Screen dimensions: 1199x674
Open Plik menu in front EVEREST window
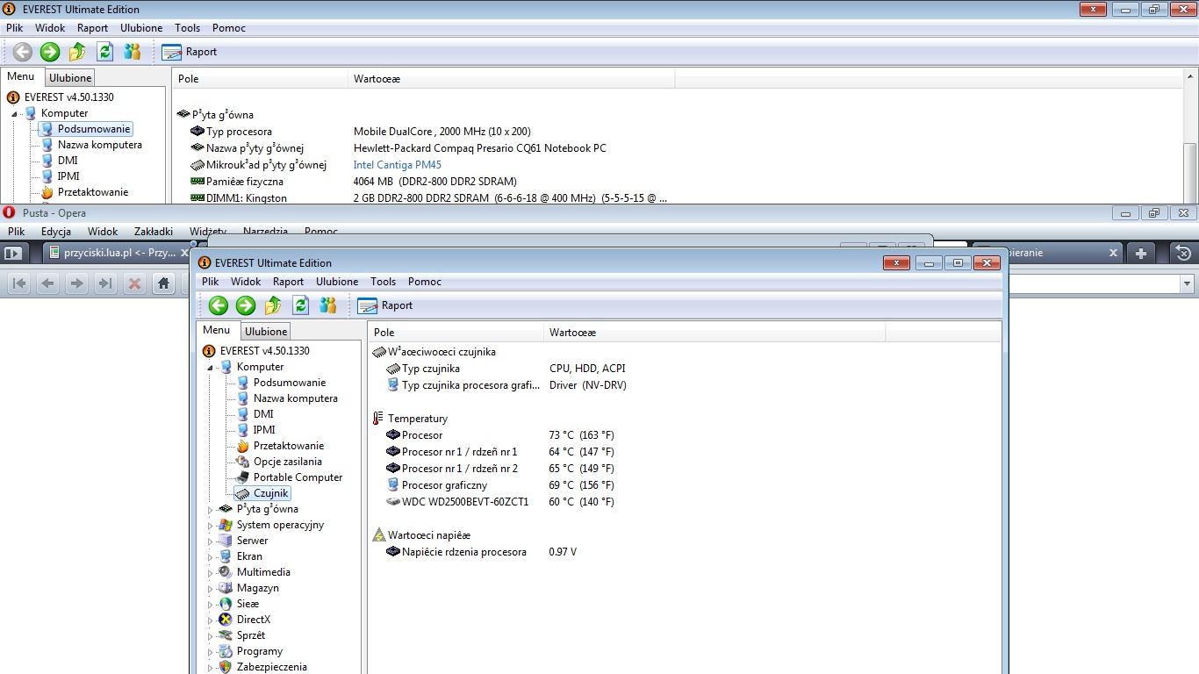coord(211,282)
